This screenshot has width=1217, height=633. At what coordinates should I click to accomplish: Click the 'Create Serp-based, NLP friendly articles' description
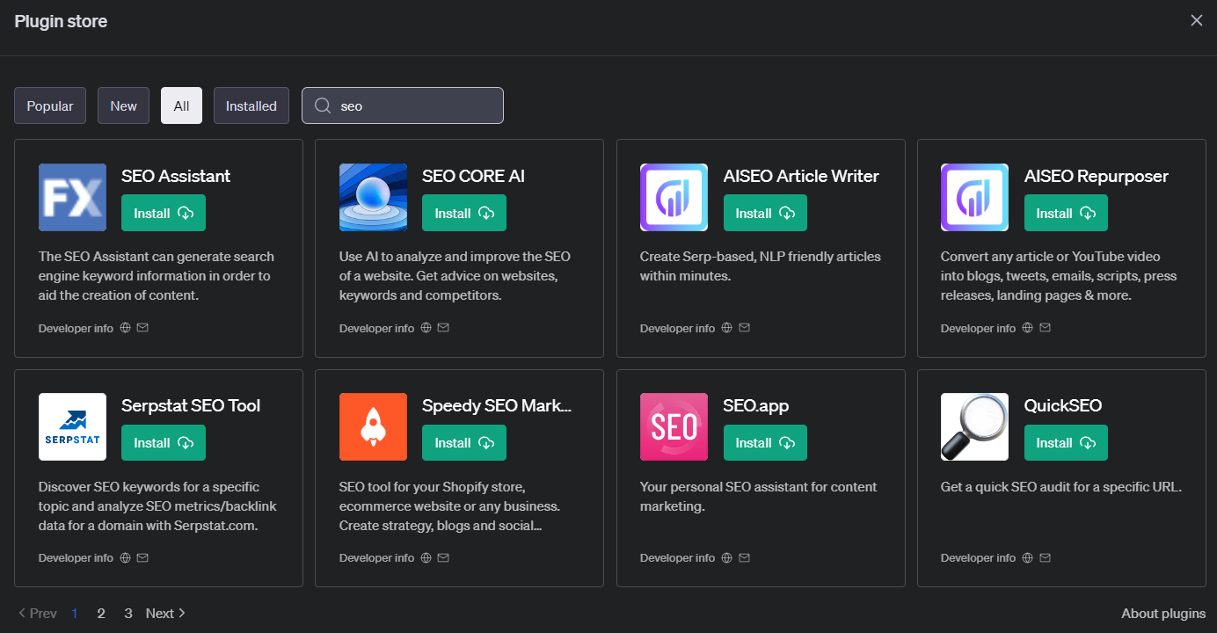pos(761,266)
